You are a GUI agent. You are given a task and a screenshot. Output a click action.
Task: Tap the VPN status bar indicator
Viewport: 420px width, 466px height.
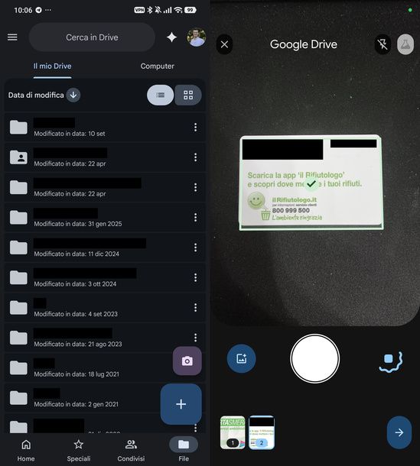(139, 10)
